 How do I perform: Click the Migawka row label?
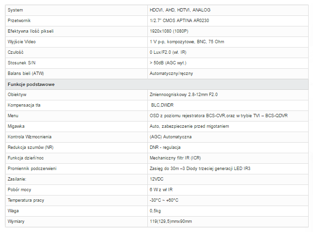(16, 126)
